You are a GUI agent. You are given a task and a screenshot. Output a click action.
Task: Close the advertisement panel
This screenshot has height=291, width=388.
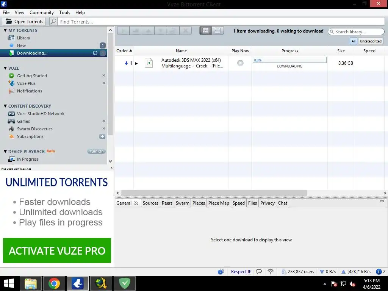point(111,168)
